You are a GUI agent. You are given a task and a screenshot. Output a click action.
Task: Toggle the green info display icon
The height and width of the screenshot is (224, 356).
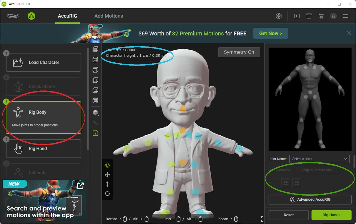click(x=95, y=133)
